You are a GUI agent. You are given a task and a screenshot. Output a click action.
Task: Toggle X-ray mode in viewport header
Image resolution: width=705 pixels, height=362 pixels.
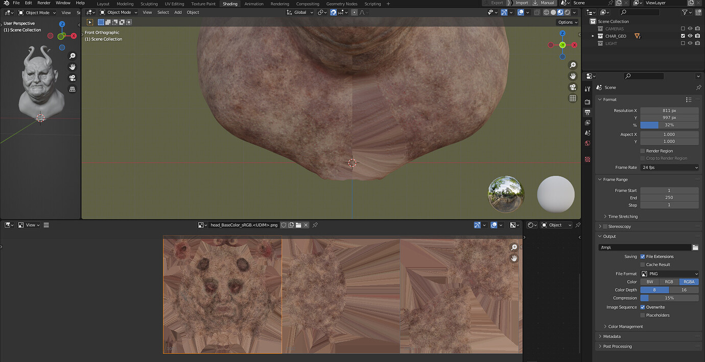click(536, 12)
